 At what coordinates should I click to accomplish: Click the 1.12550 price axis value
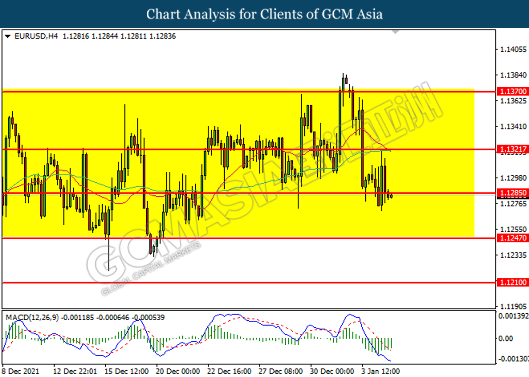click(513, 230)
